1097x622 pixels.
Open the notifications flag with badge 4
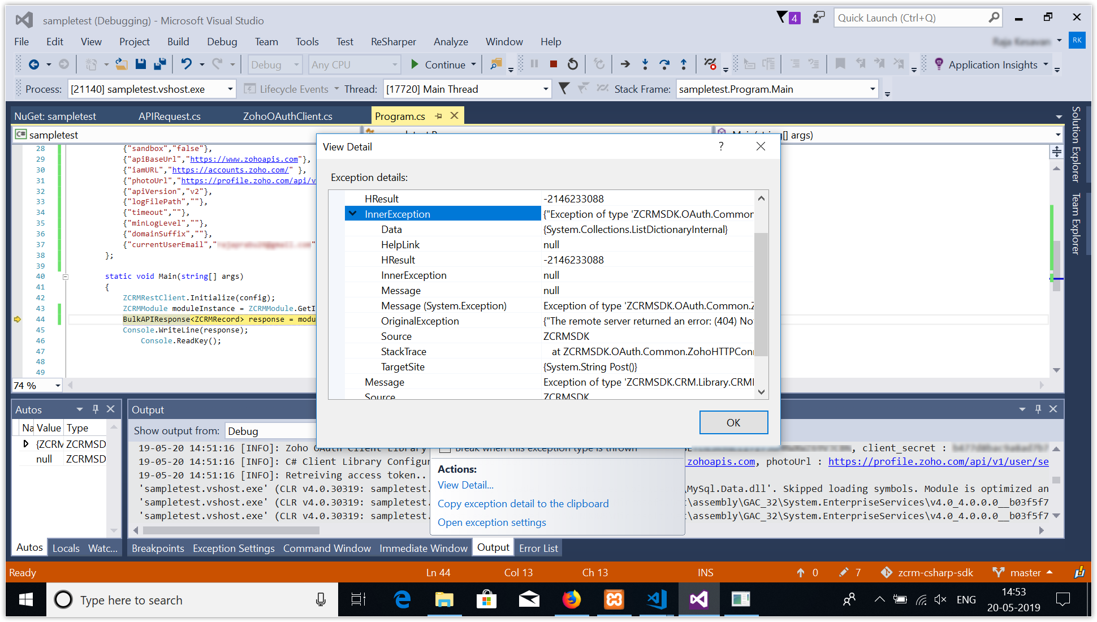[x=788, y=18]
